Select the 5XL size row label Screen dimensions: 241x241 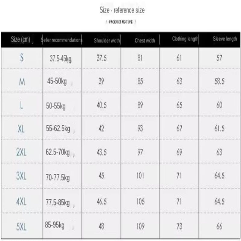[21, 226]
